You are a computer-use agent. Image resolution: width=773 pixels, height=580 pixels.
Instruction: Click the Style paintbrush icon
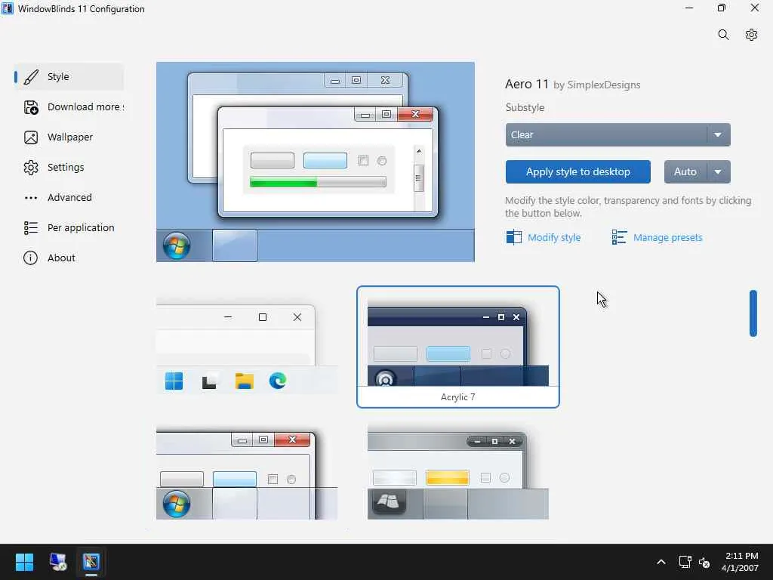pyautogui.click(x=30, y=77)
